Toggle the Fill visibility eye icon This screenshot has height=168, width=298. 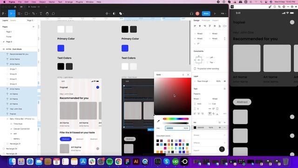(x=220, y=127)
